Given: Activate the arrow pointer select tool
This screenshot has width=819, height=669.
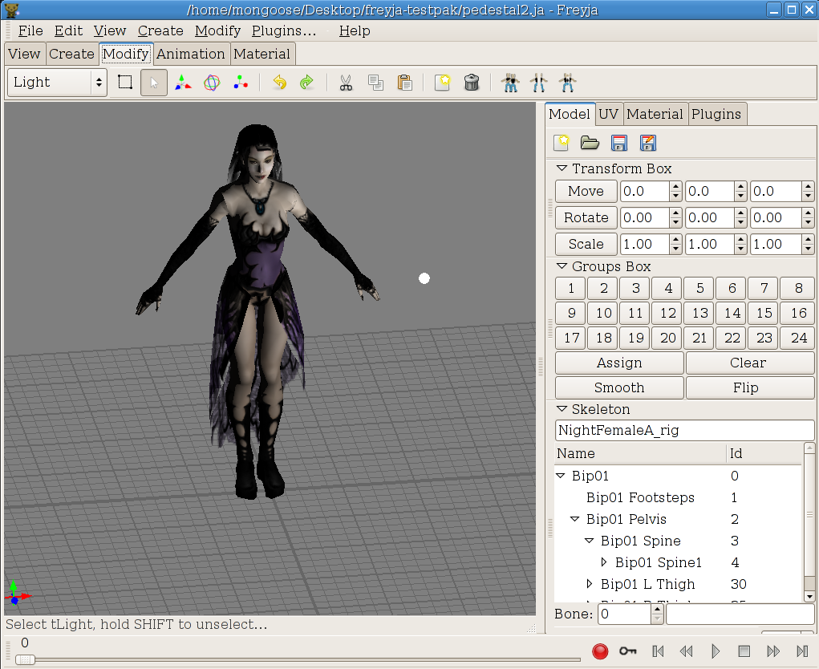Looking at the screenshot, I should coord(153,83).
